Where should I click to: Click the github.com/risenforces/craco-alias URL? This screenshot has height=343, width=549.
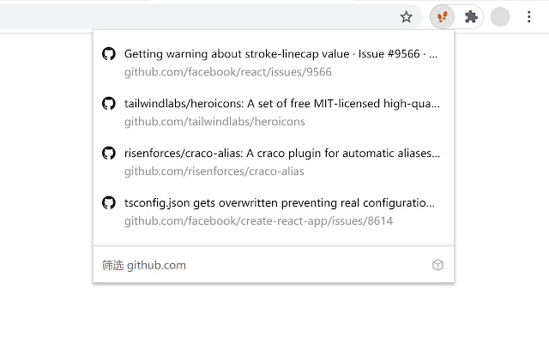214,171
